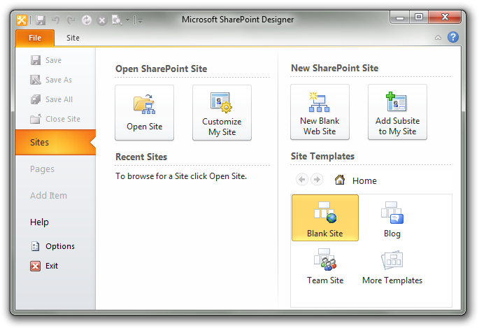Click the New Blank Web Site button
Image resolution: width=479 pixels, height=328 pixels.
tap(320, 112)
